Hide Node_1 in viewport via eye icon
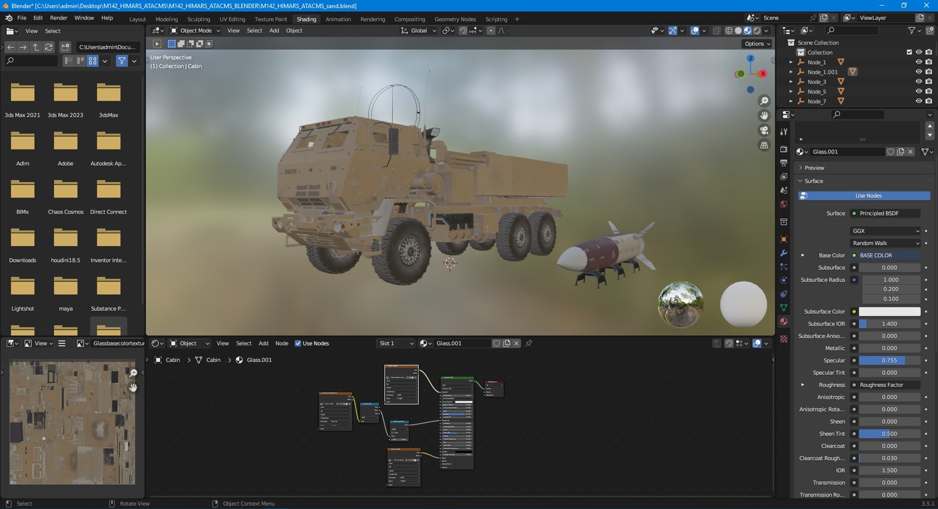 click(918, 62)
